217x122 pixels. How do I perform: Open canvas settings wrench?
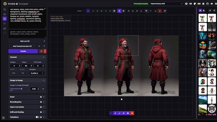[165, 11]
